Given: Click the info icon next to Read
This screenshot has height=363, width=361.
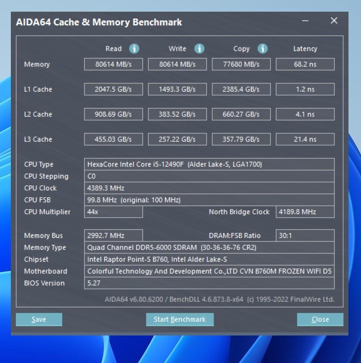Looking at the screenshot, I should tap(134, 49).
